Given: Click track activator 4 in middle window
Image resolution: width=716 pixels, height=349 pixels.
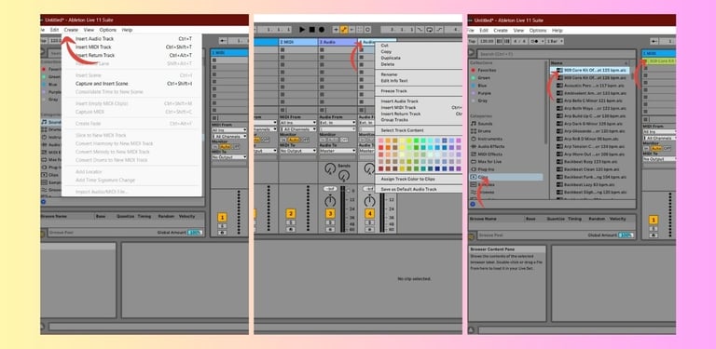Looking at the screenshot, I should click(x=369, y=214).
